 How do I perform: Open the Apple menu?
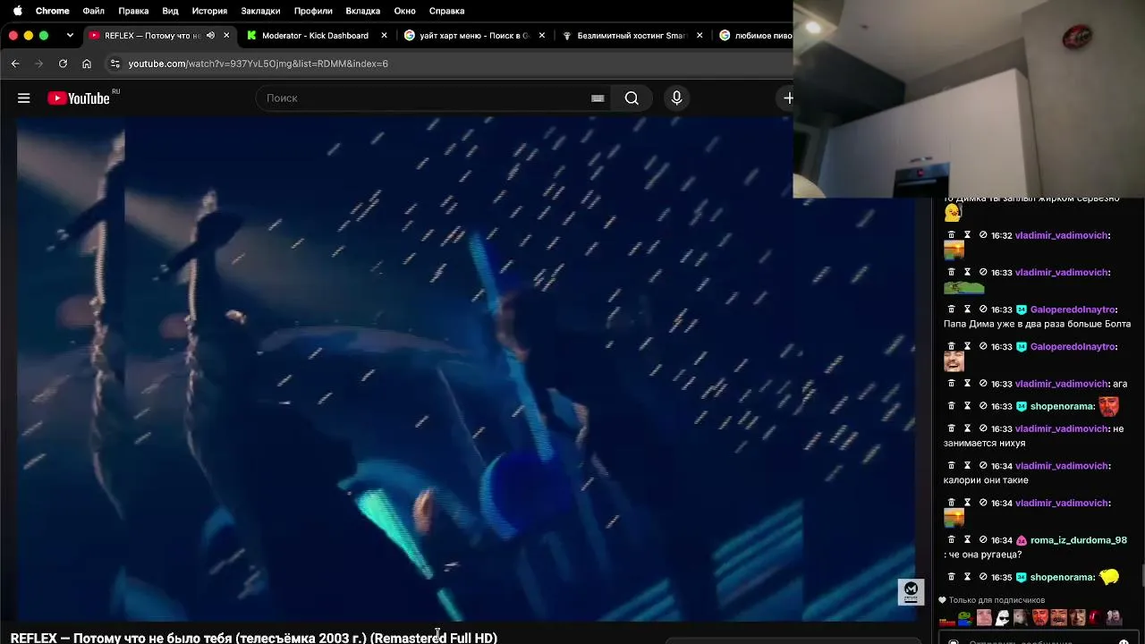point(17,11)
